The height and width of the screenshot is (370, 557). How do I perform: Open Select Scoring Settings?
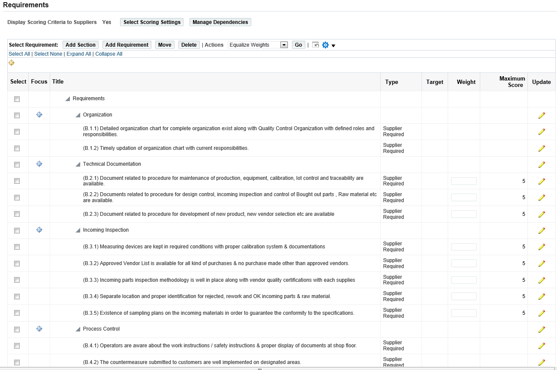point(152,22)
